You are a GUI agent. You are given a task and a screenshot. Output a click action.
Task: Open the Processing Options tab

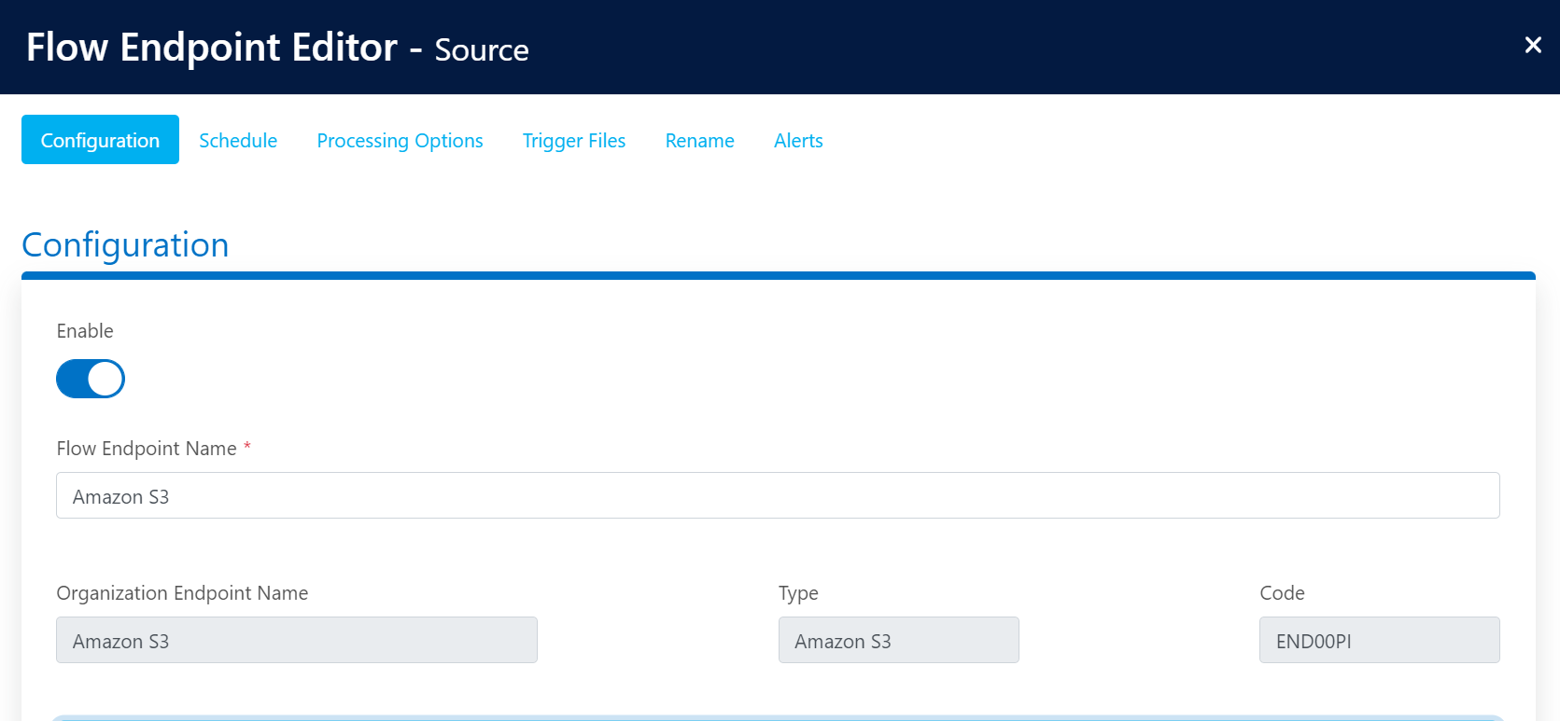[400, 140]
